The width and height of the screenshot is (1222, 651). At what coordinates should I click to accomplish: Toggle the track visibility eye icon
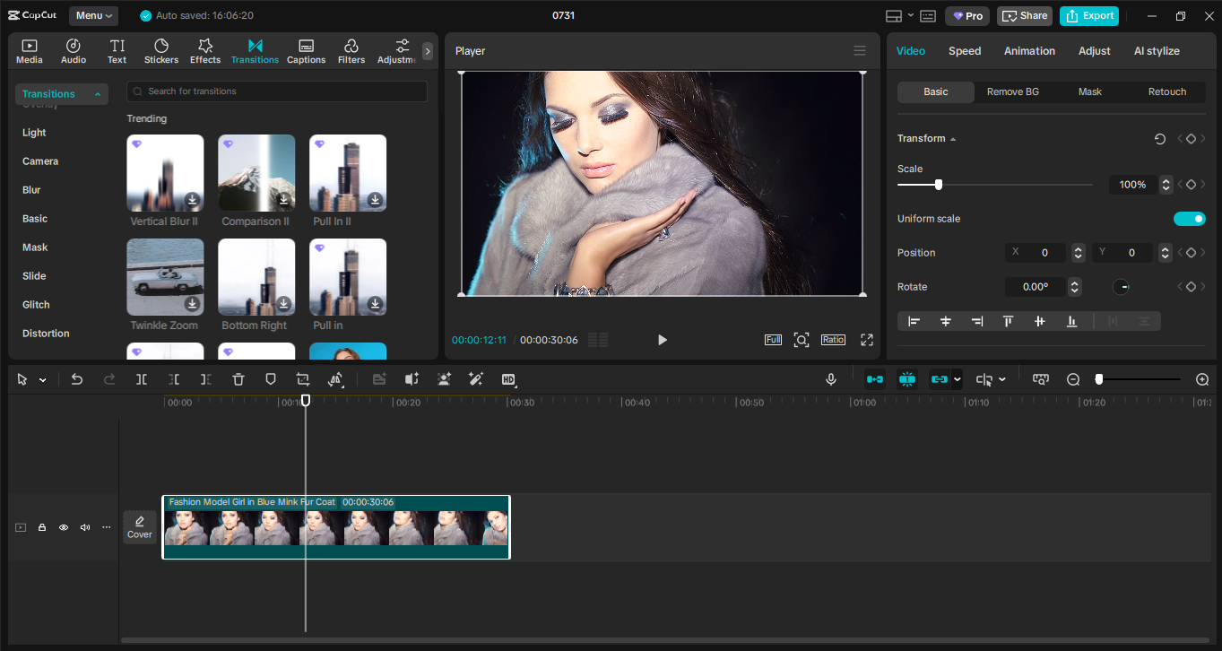63,527
